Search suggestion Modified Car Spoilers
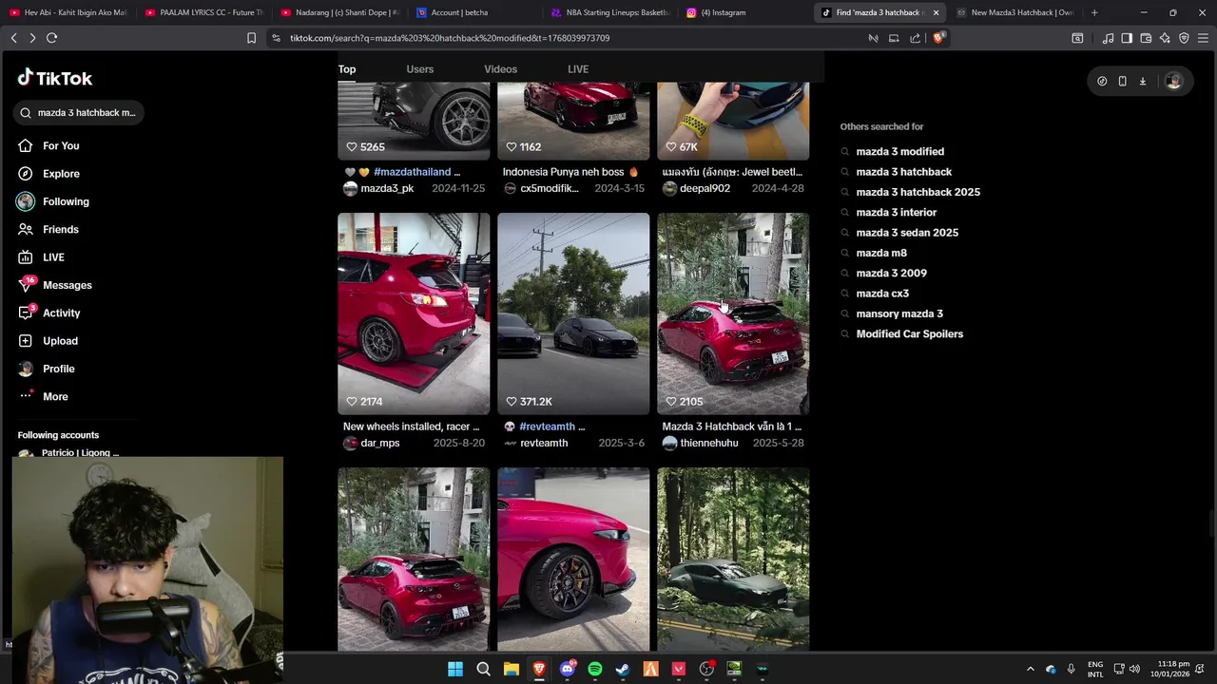The width and height of the screenshot is (1217, 684). click(x=909, y=334)
